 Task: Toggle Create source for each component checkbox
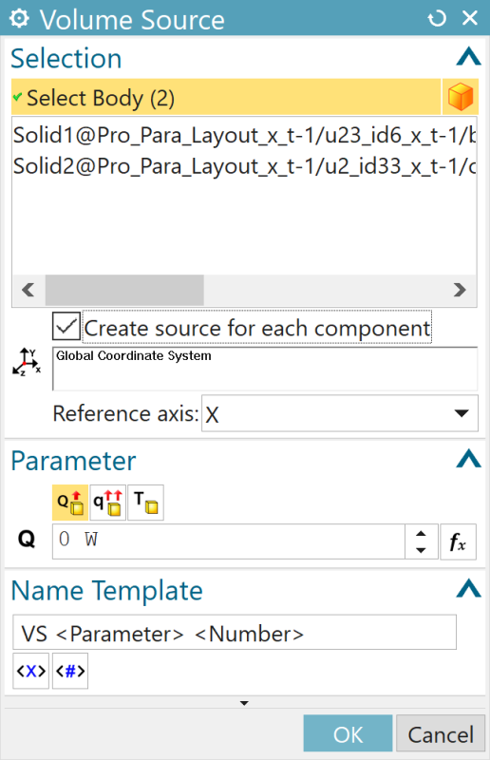66,326
